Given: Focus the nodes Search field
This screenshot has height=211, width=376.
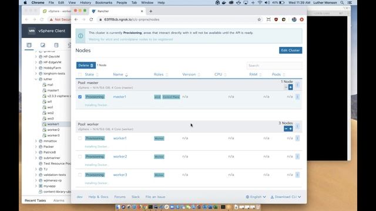Looking at the screenshot, I should click(x=274, y=65).
